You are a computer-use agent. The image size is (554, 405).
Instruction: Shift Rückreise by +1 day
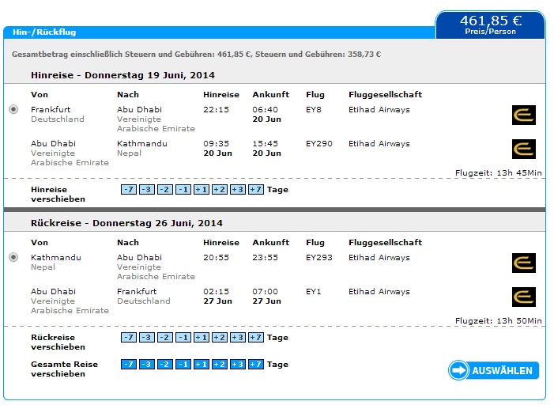coord(202,338)
